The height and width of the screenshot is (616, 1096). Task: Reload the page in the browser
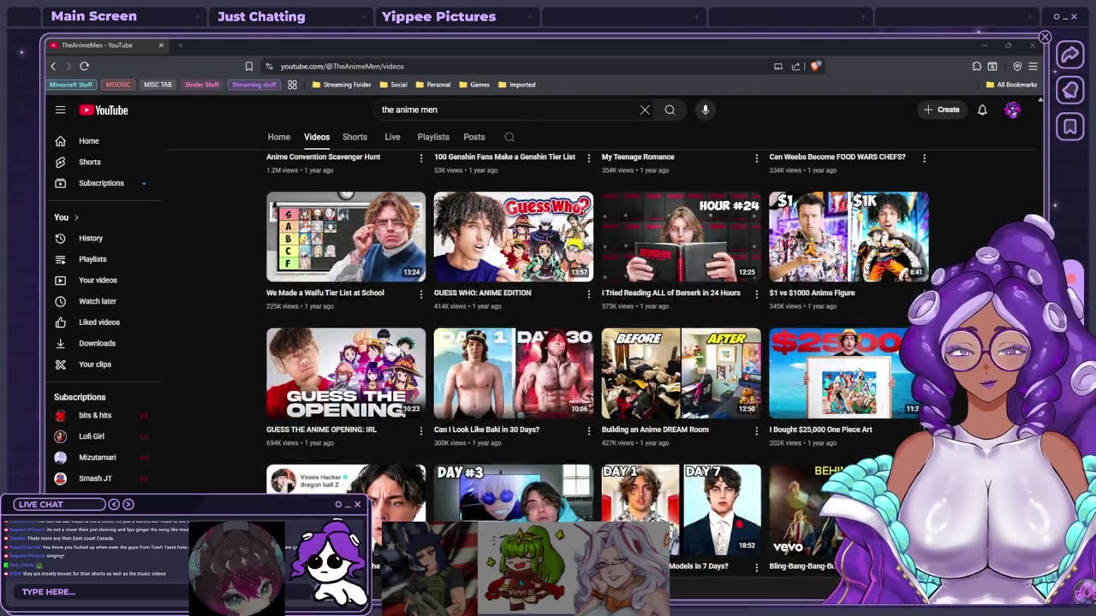84,66
